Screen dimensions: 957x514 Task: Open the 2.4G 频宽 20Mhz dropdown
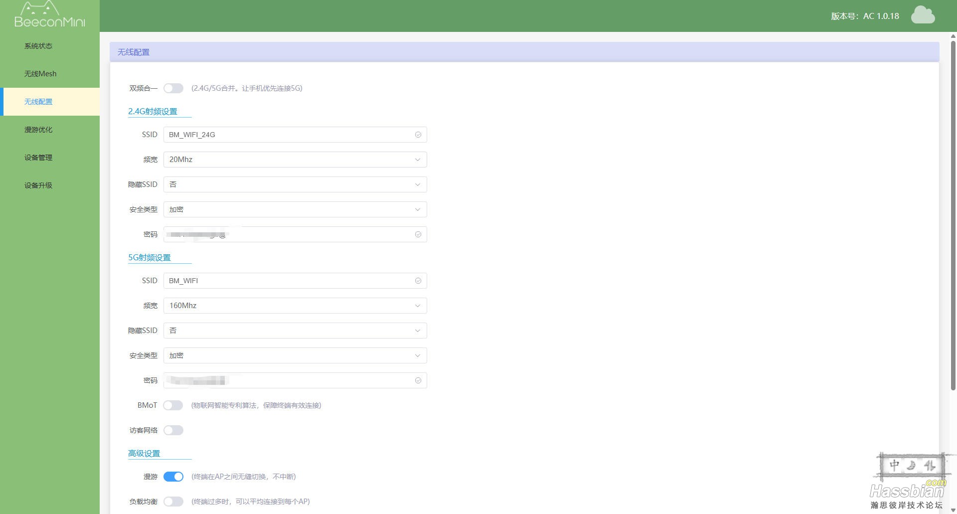[x=295, y=160]
